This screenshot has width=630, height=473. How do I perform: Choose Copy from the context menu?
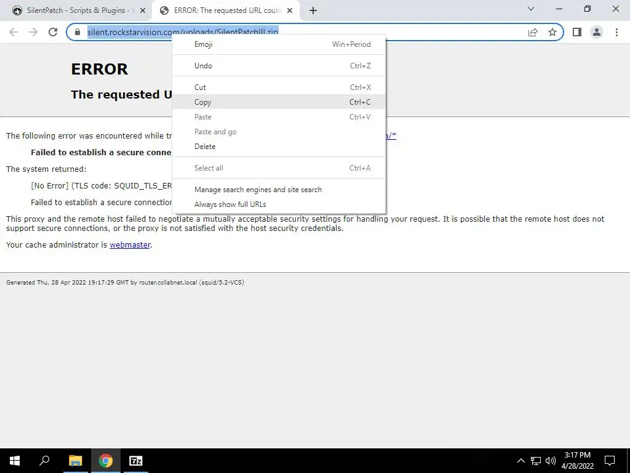[x=279, y=102]
